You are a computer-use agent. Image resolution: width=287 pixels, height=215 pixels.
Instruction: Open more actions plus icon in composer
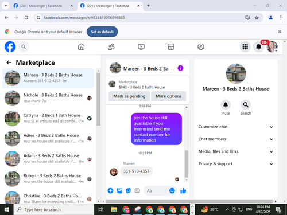click(x=110, y=190)
